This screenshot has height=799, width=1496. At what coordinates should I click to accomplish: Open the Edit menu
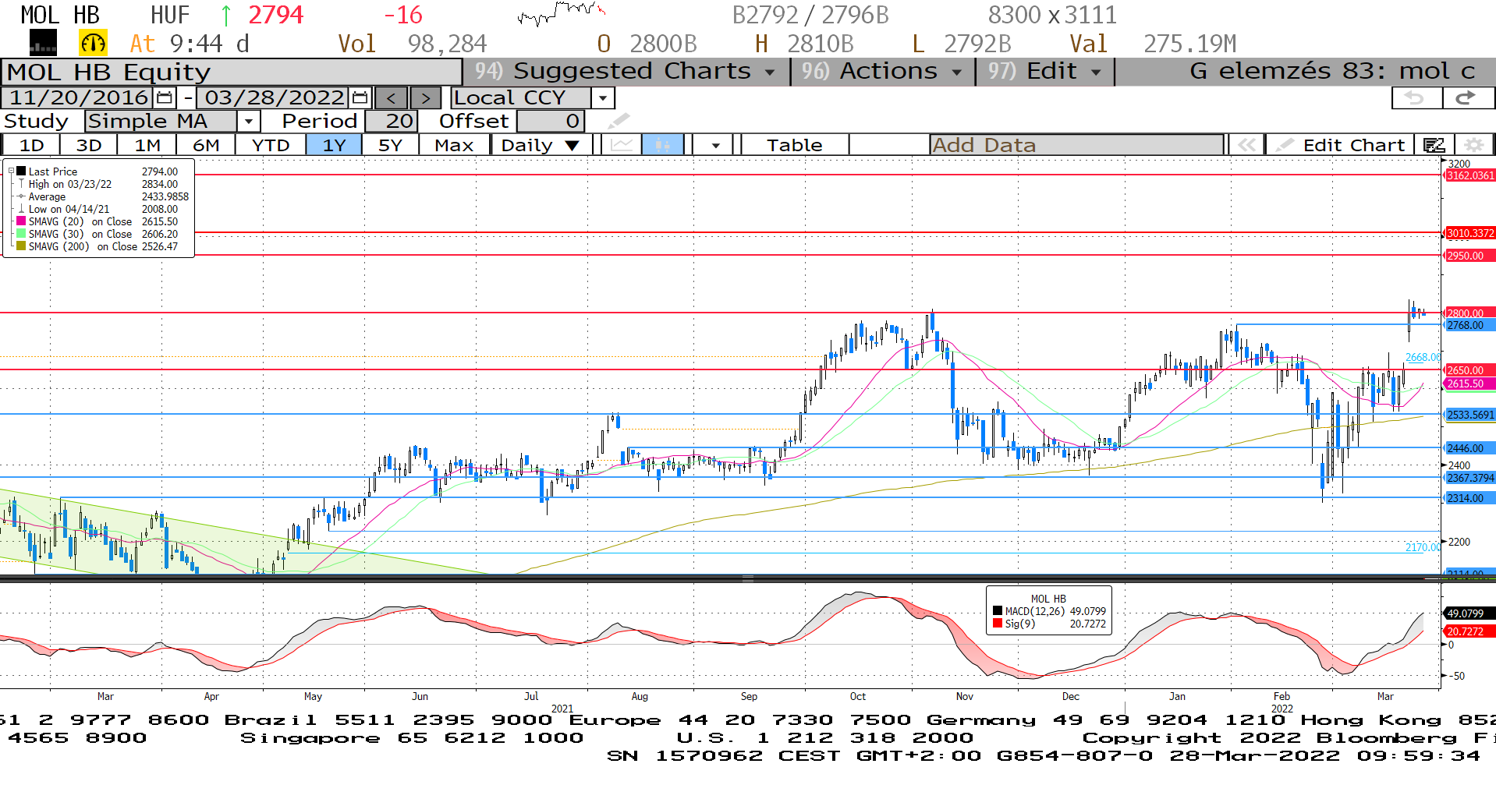[x=1045, y=71]
